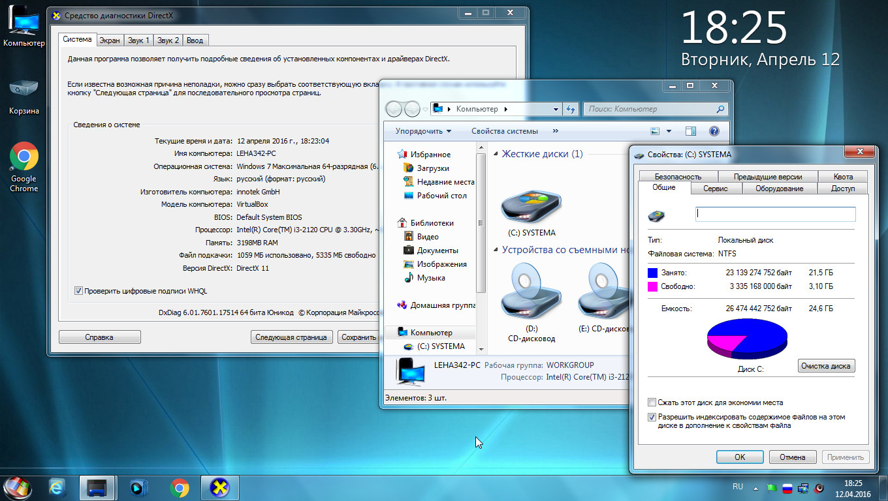This screenshot has height=501, width=888.
Task: Open the Квота tab
Action: (843, 176)
